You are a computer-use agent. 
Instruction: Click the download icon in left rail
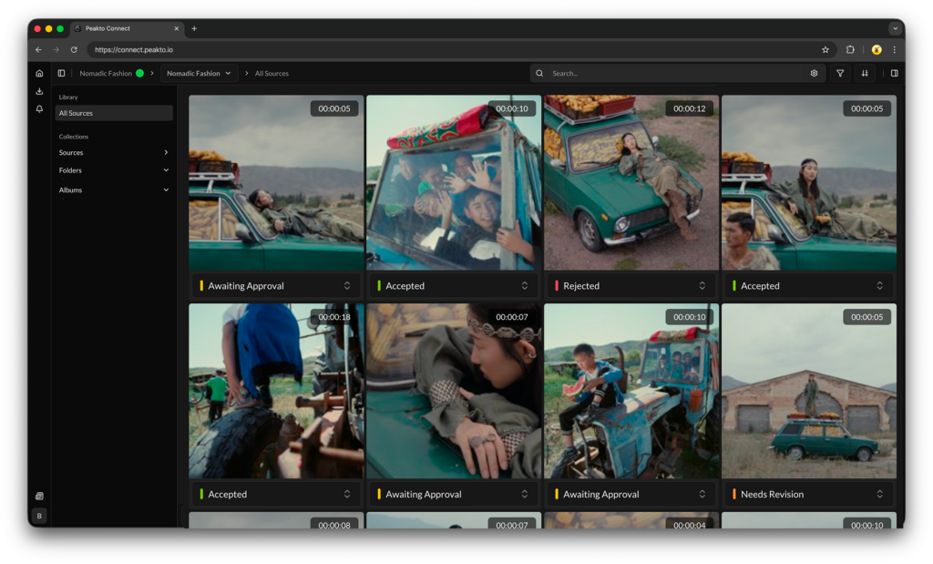(39, 91)
